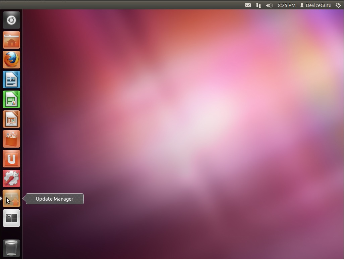
Task: Open the Trash icon in launcher
Action: coord(11,248)
